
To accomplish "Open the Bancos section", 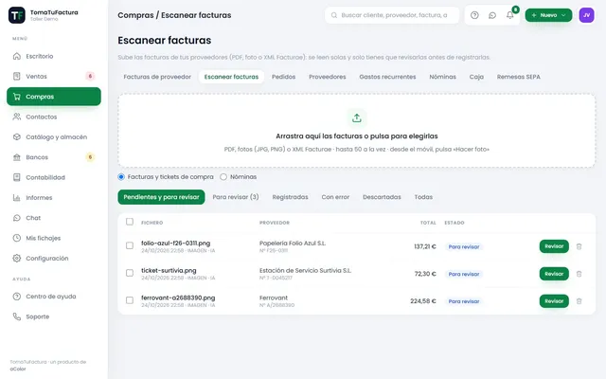I will tap(54, 157).
